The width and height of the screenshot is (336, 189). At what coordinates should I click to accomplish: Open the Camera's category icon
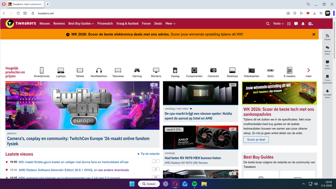coord(213,70)
